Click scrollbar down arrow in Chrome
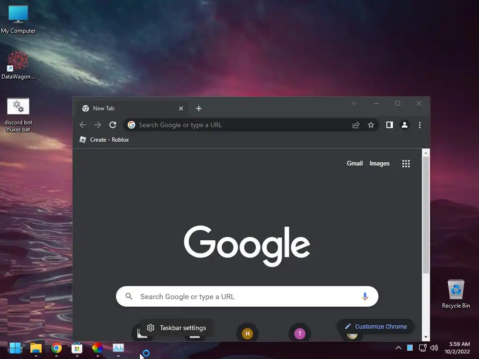 (x=426, y=337)
